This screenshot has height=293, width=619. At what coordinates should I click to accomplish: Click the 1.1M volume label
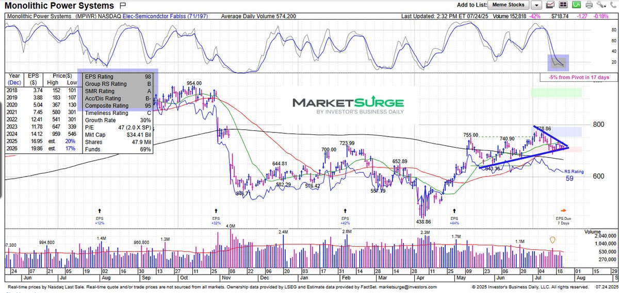tap(519, 241)
